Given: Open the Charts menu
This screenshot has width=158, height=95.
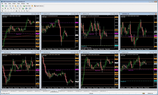Looking at the screenshot, I should [14, 4].
